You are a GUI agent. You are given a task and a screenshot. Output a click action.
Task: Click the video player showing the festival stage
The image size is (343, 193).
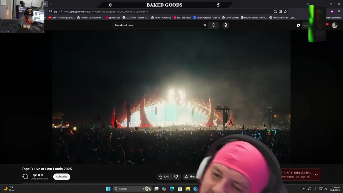(171, 97)
